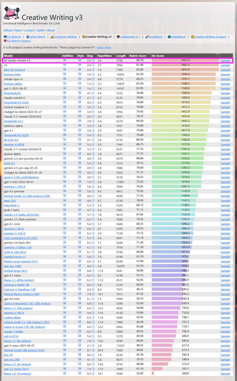Sort table by Rubric Score header
237x381 pixels.
point(140,56)
